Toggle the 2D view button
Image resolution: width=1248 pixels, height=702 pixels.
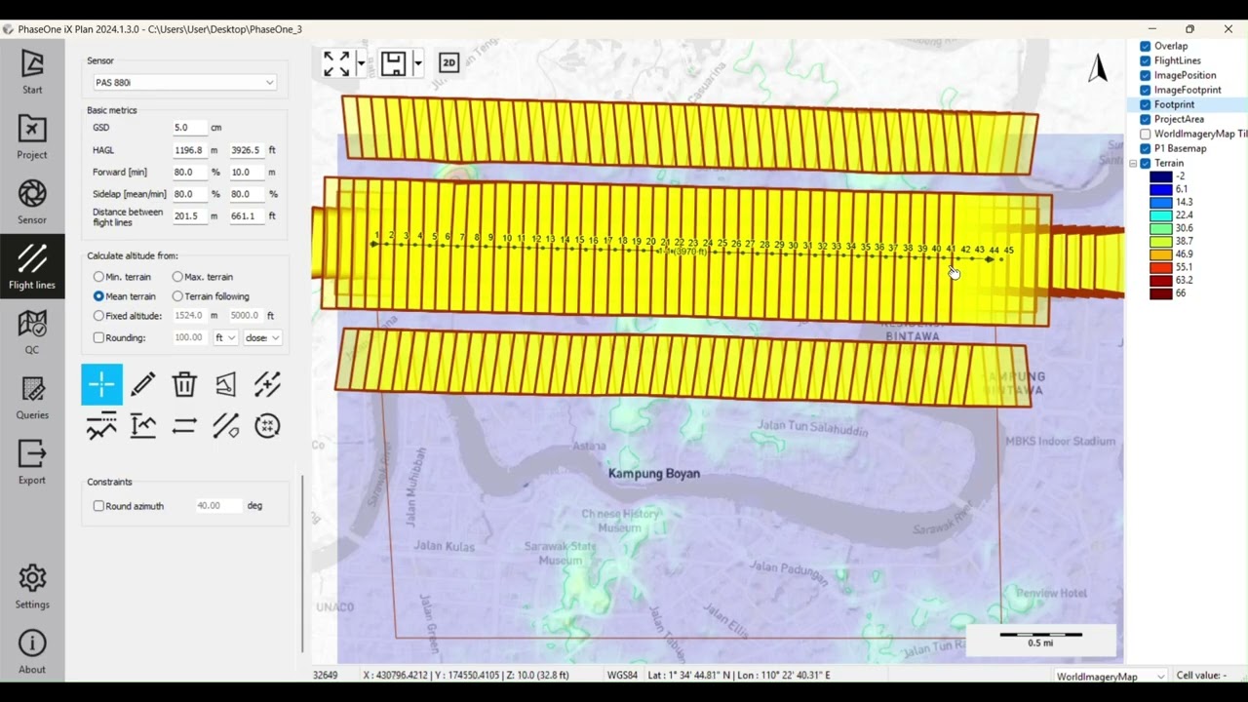pyautogui.click(x=448, y=62)
